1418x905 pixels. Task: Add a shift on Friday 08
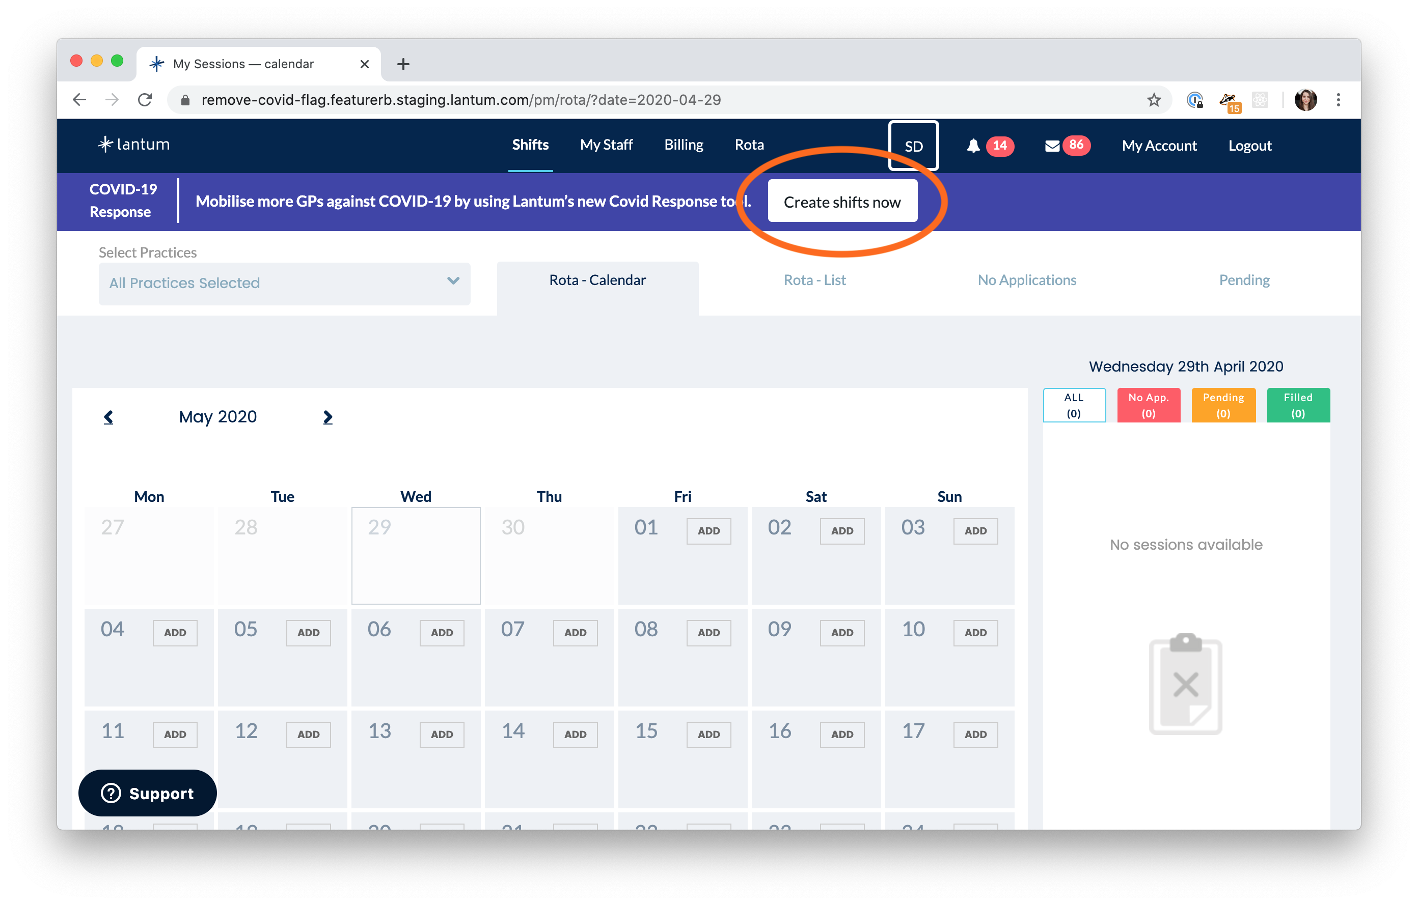pyautogui.click(x=708, y=633)
